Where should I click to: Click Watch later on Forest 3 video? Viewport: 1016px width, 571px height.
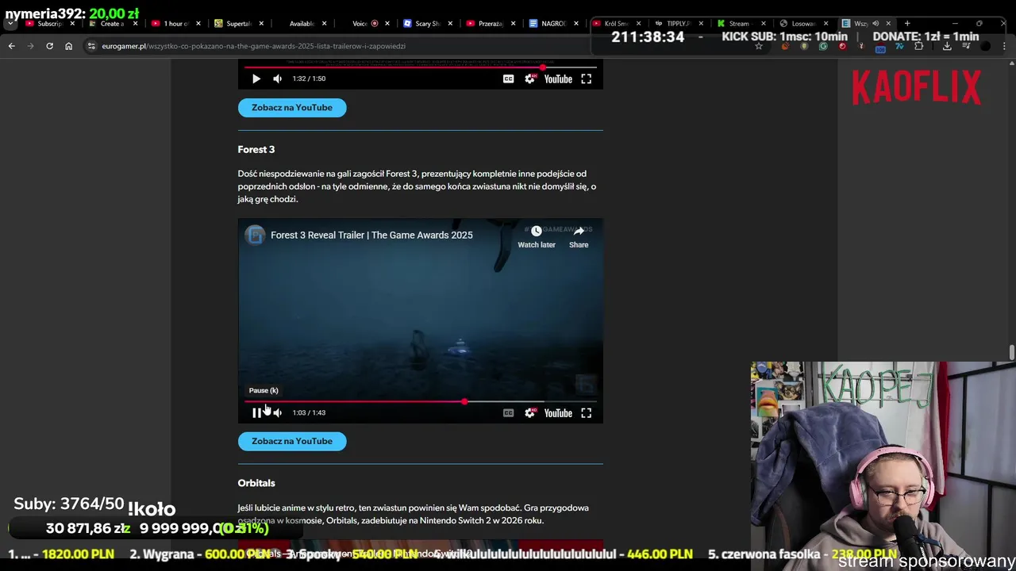537,236
